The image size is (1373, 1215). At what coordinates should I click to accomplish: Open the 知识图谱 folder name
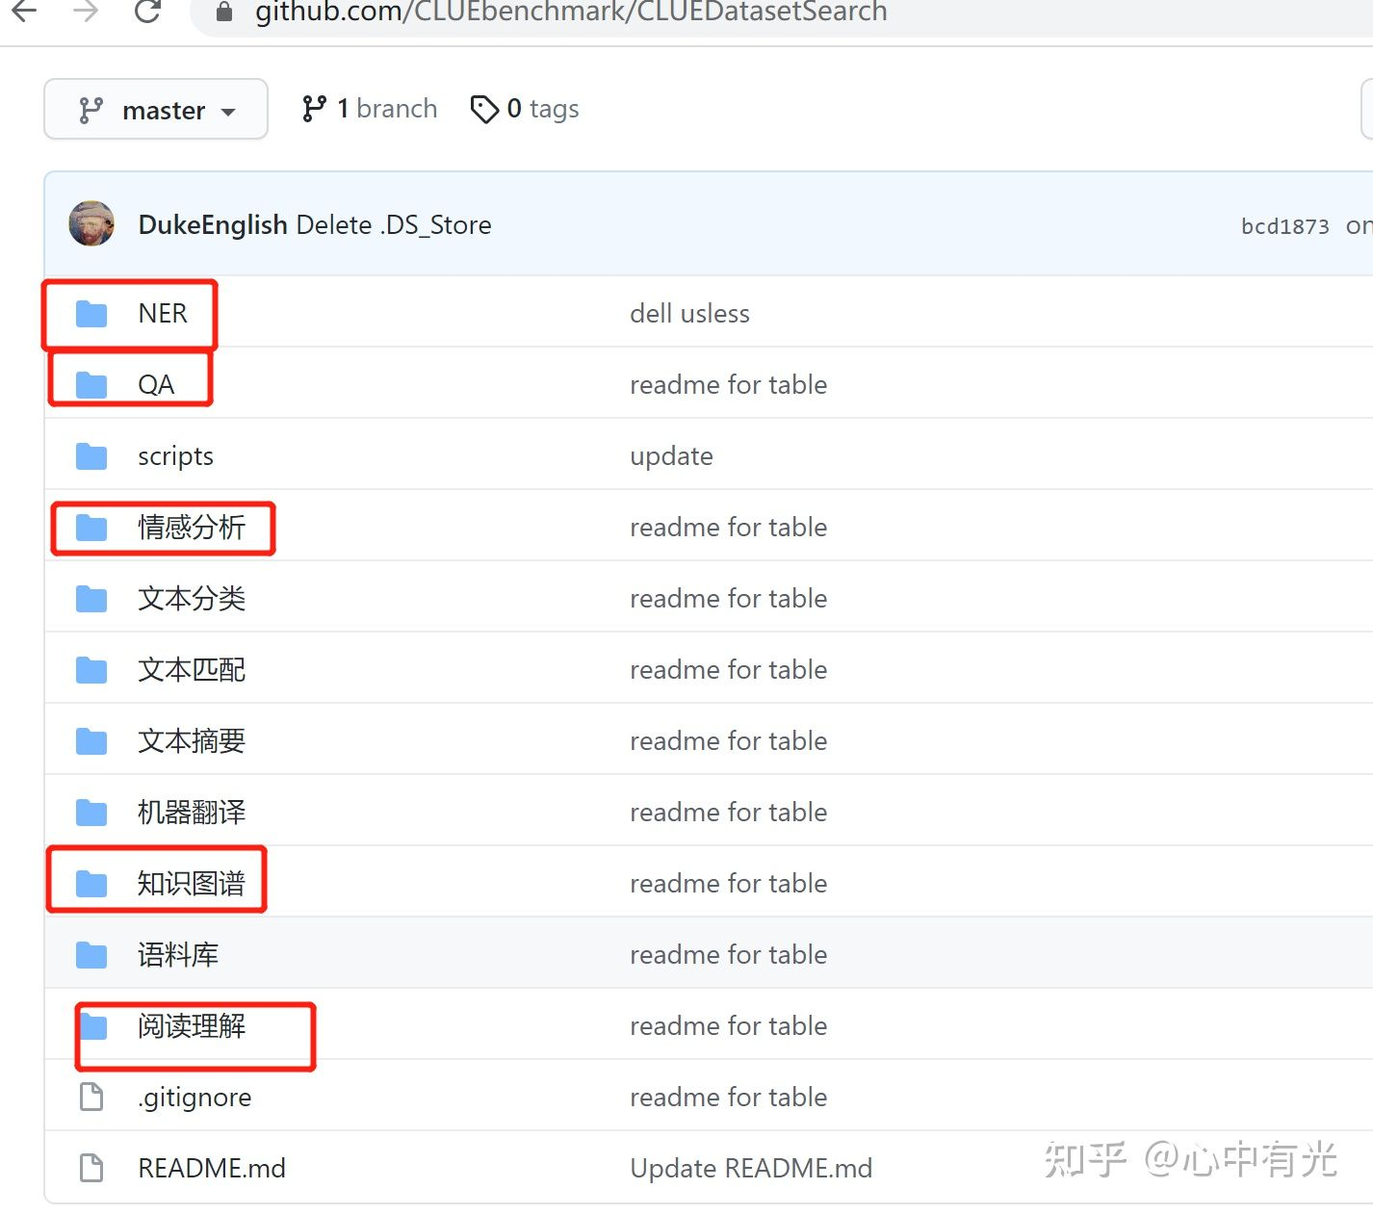tap(192, 884)
